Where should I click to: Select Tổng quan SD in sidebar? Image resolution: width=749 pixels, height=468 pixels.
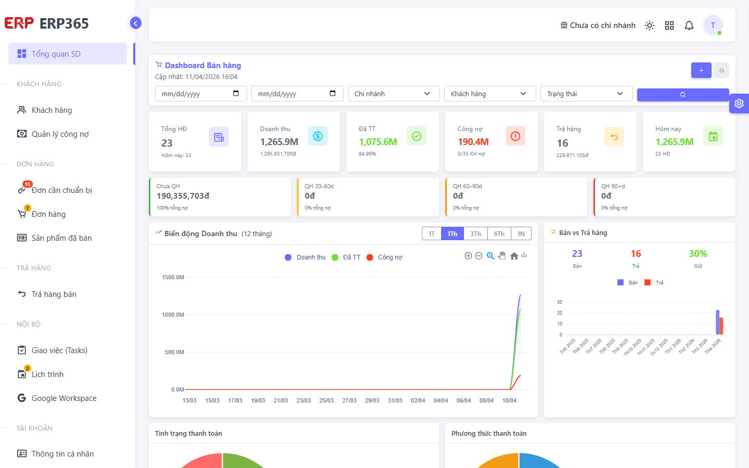(68, 54)
